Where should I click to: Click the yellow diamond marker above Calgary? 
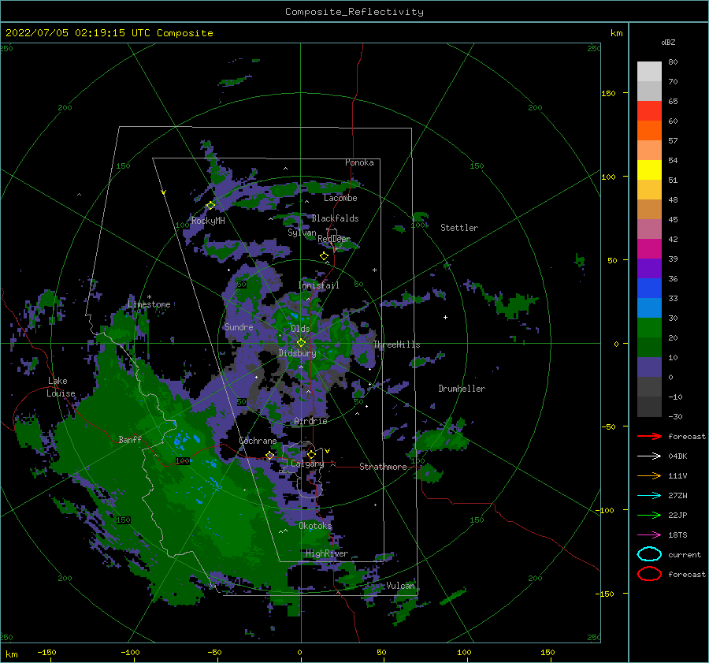pyautogui.click(x=311, y=454)
